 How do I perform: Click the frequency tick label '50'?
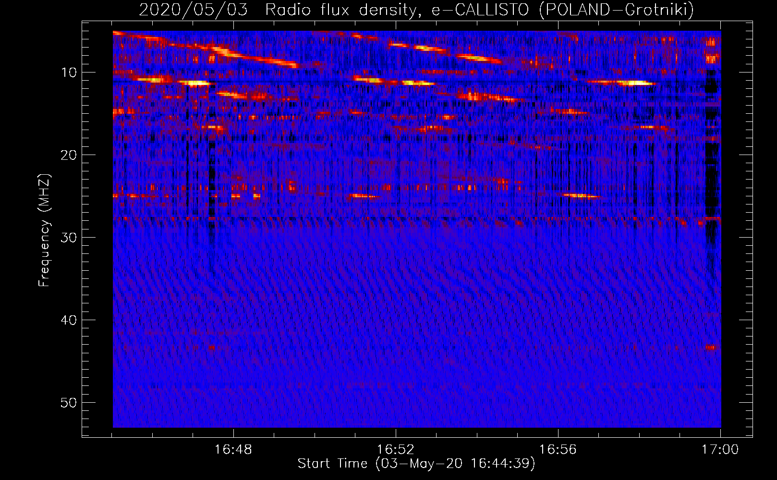click(x=69, y=403)
